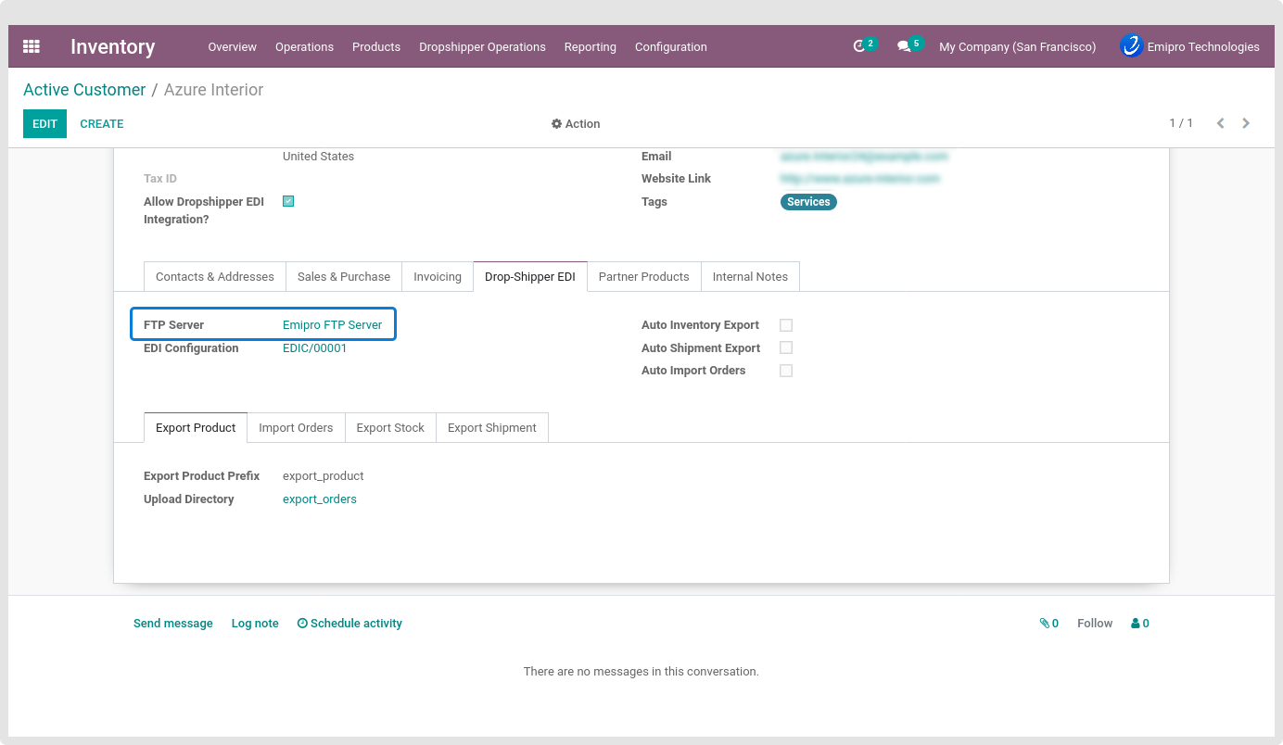The image size is (1283, 745).
Task: Expand the Configuration menu
Action: click(x=670, y=47)
